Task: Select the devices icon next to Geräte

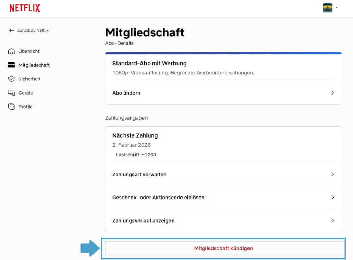Action: 12,93
